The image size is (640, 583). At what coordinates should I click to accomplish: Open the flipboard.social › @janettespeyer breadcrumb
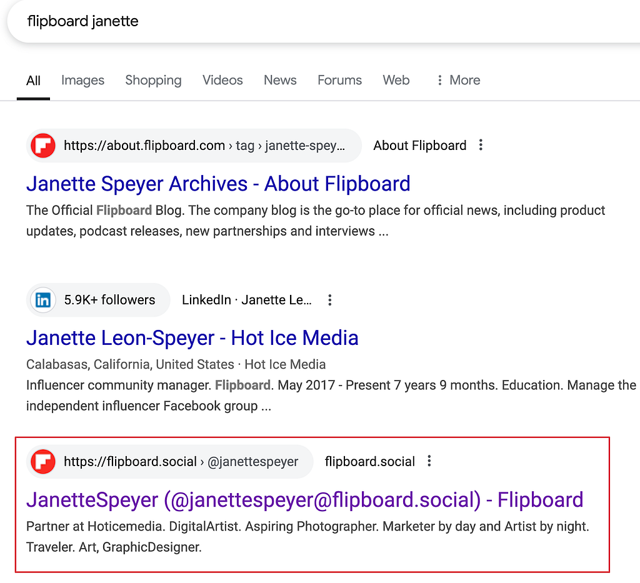(x=181, y=462)
